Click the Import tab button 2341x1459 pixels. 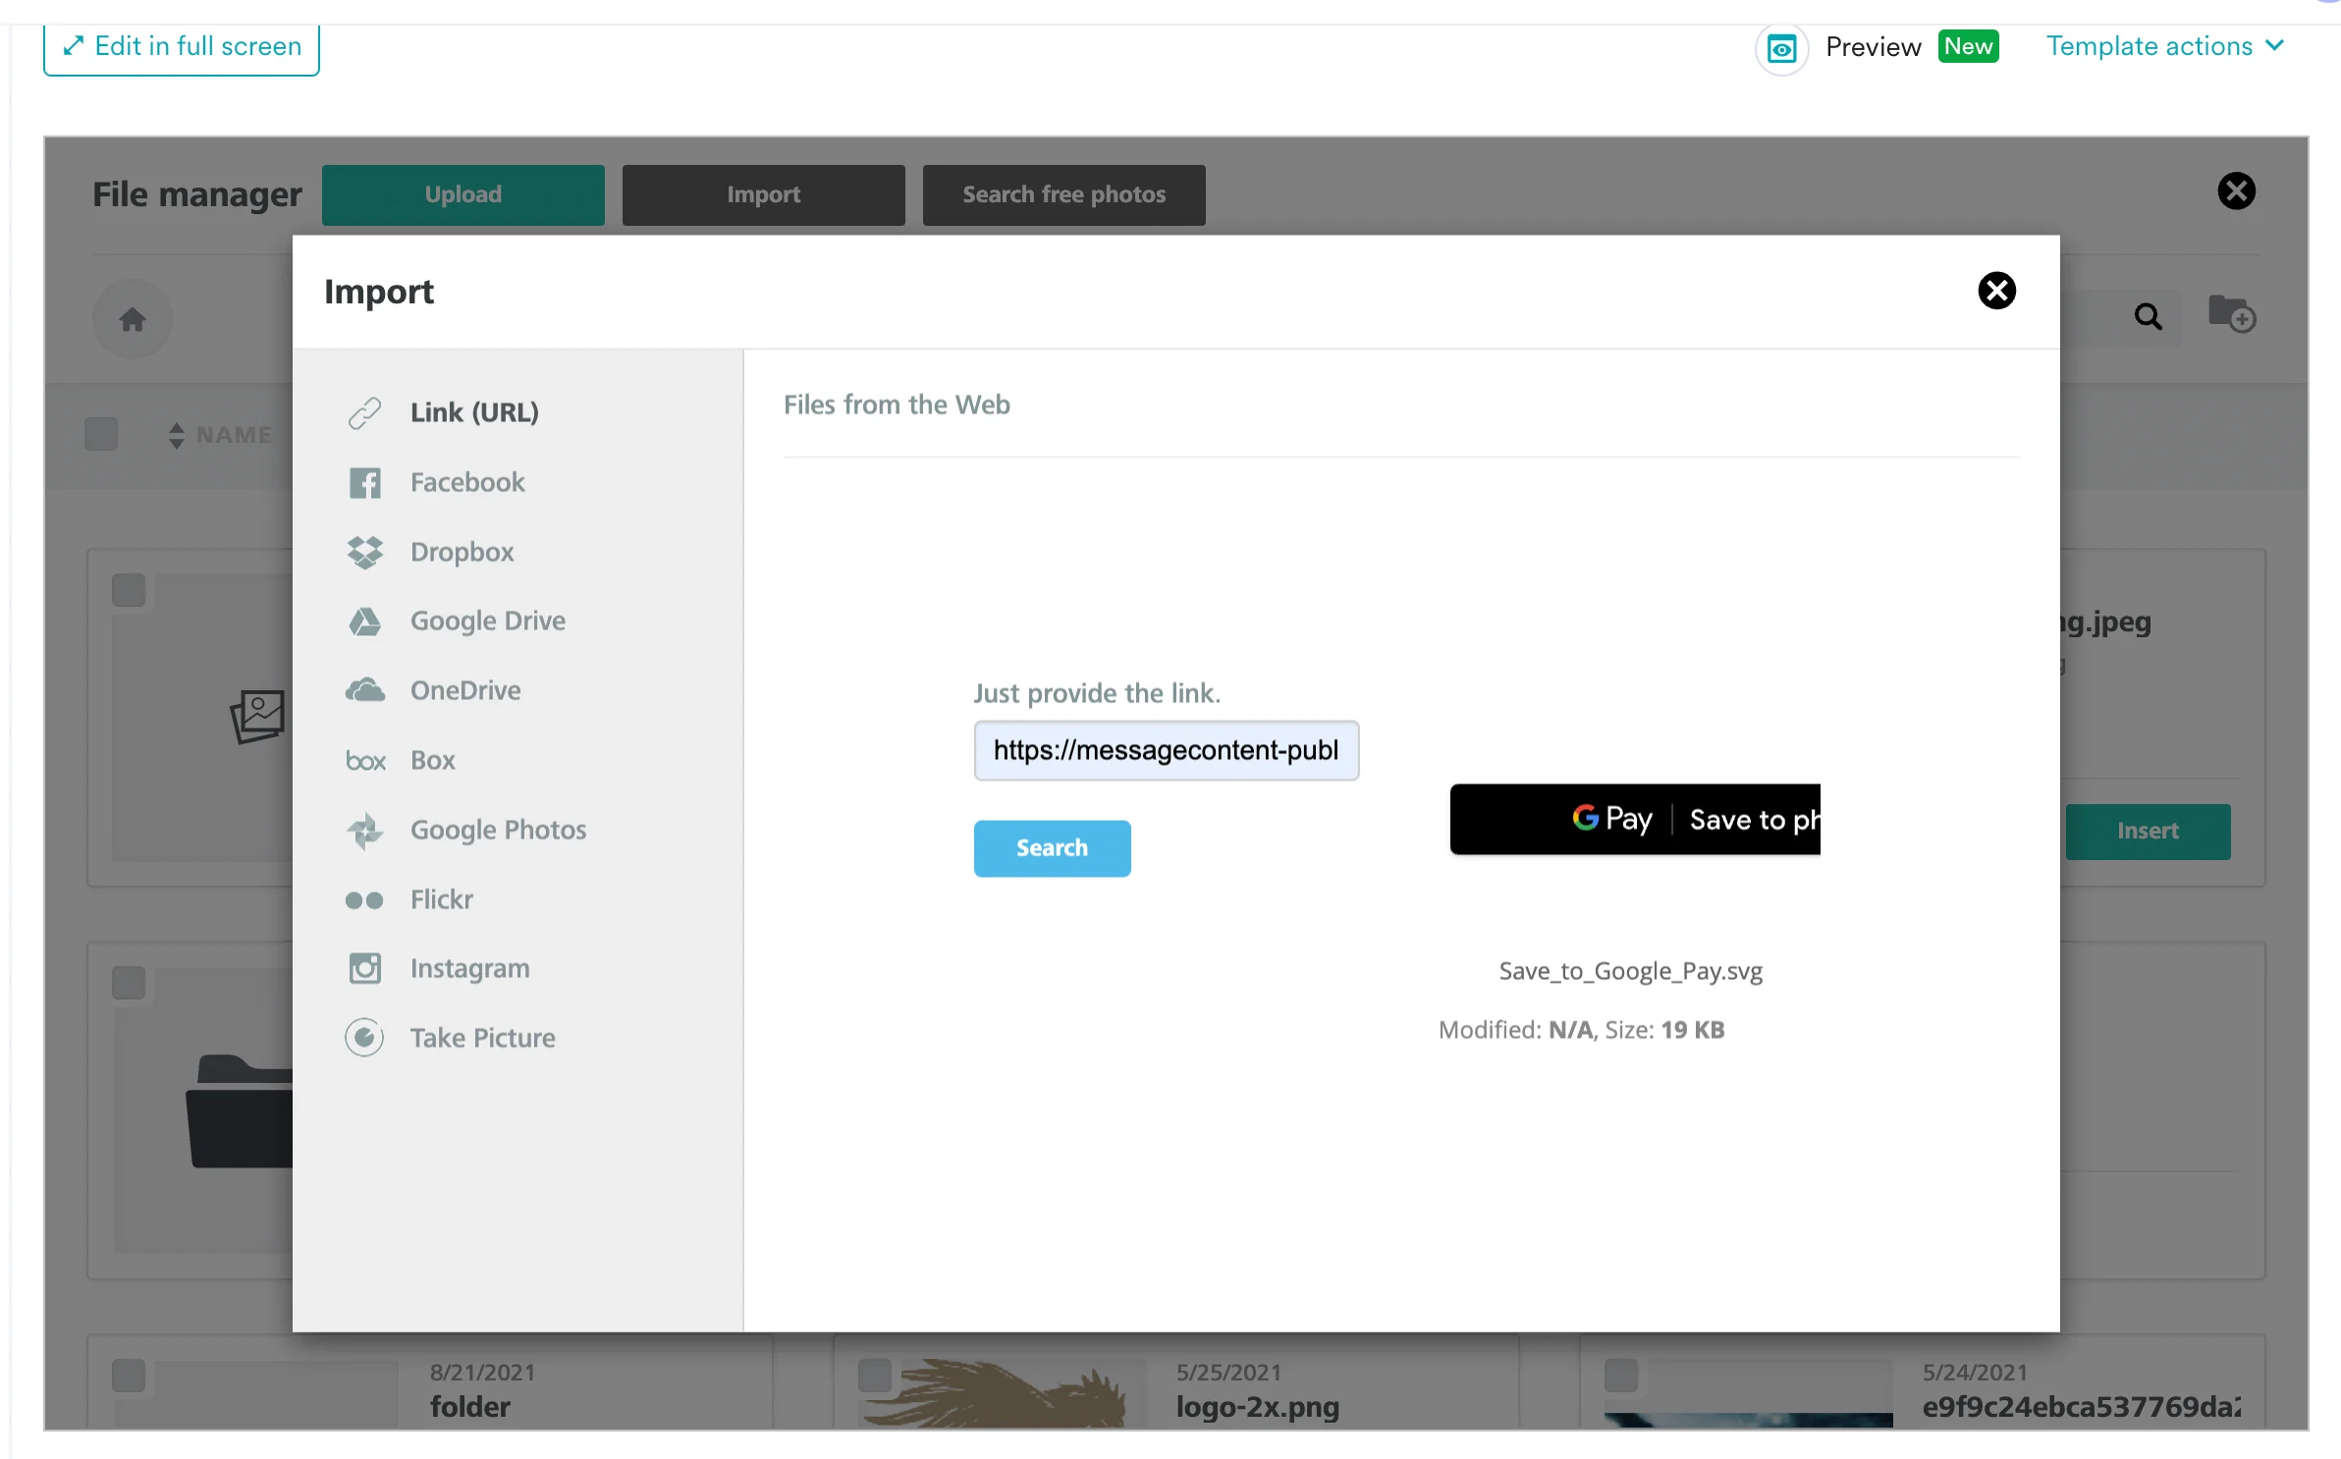point(764,194)
